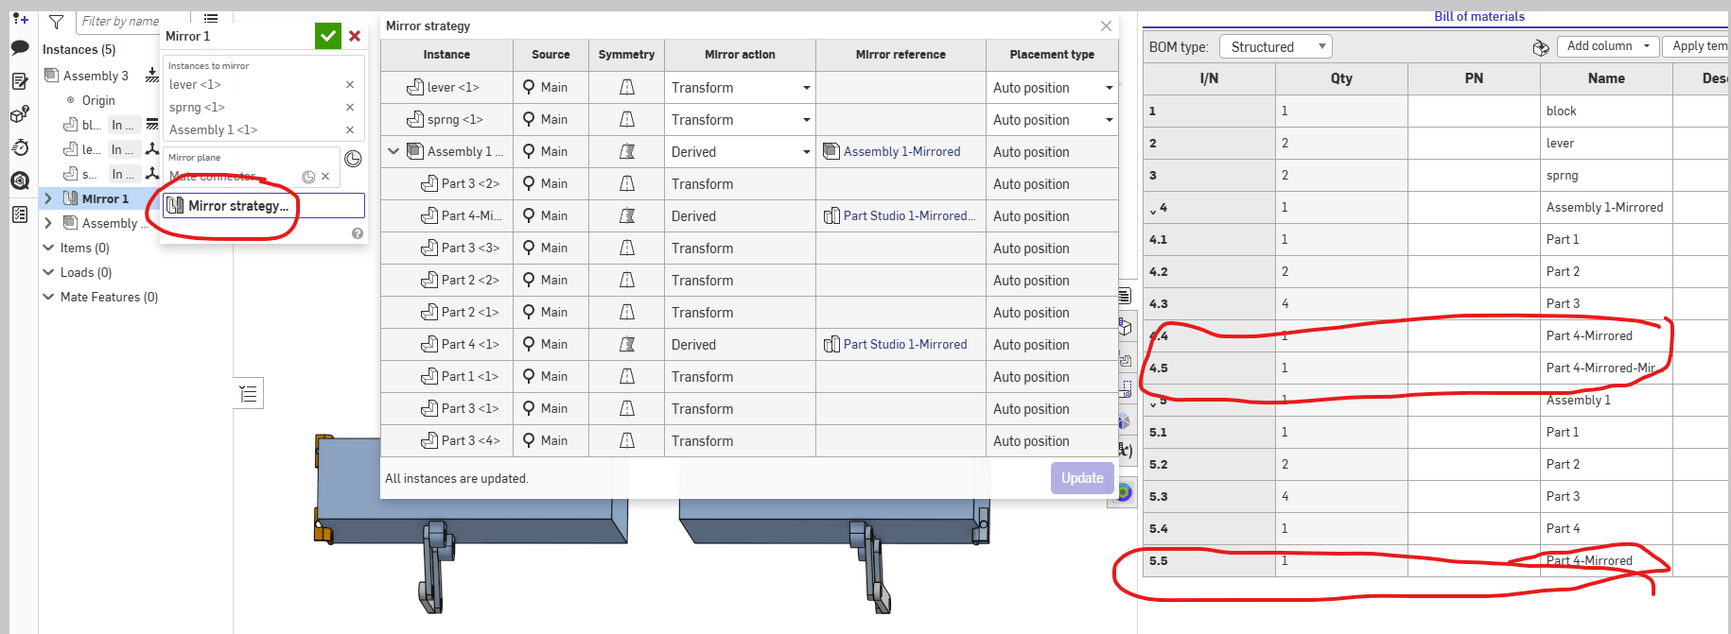Open the cube magnifier search icon in sidebar
Image resolution: width=1731 pixels, height=634 pixels.
(20, 180)
